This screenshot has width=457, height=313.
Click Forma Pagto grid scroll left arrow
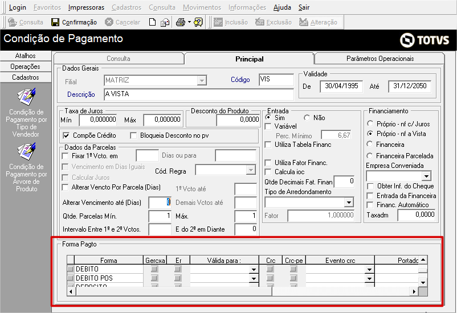point(71,291)
